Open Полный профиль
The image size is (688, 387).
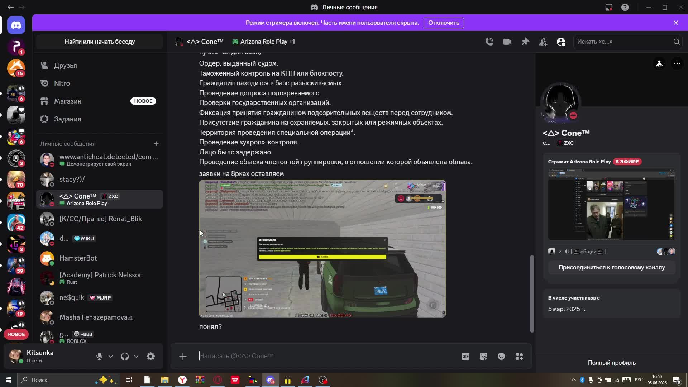coord(612,363)
